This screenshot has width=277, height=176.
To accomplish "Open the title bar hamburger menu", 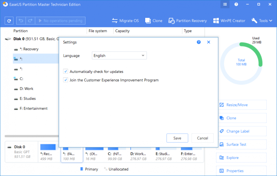I will (225, 4).
